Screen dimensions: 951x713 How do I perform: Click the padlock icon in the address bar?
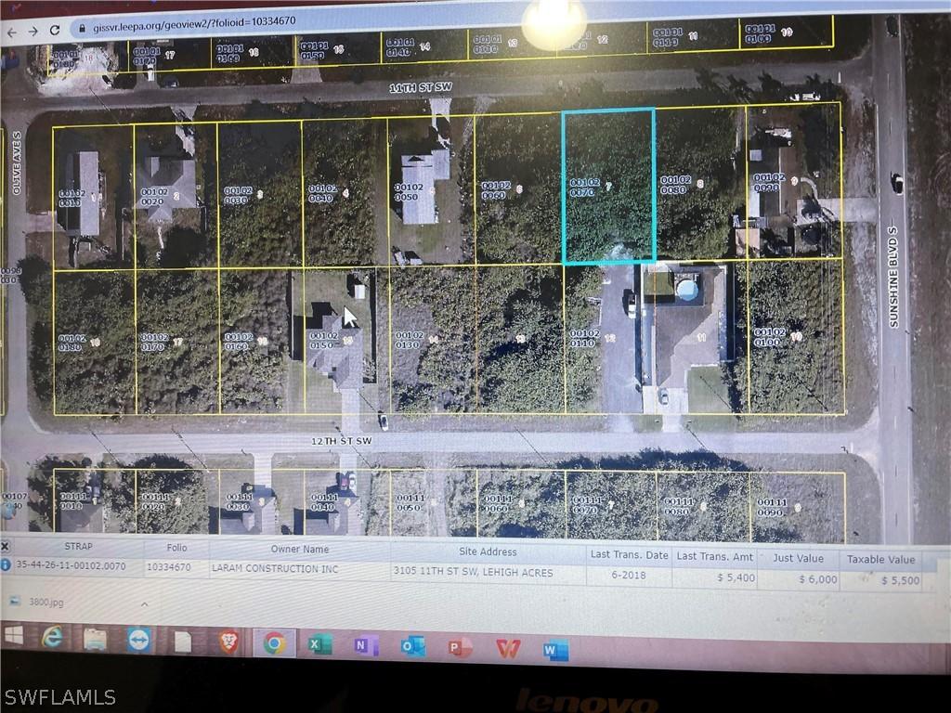click(84, 28)
